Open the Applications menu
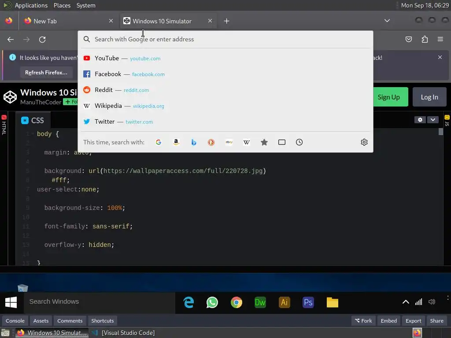Screen dimensions: 451x338 coord(31,5)
